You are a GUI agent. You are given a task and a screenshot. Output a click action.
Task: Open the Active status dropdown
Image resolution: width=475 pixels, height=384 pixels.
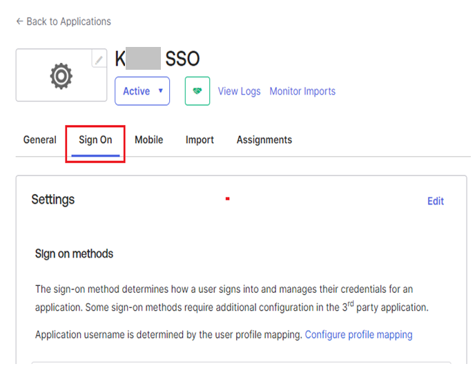pyautogui.click(x=142, y=91)
